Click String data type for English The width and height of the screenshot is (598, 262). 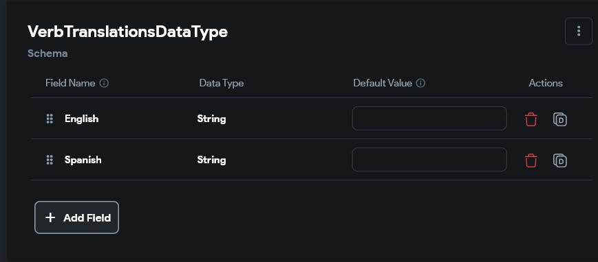click(212, 119)
